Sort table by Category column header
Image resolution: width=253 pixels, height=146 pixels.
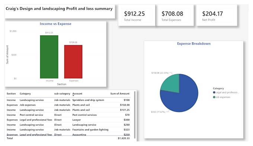(x=25, y=94)
